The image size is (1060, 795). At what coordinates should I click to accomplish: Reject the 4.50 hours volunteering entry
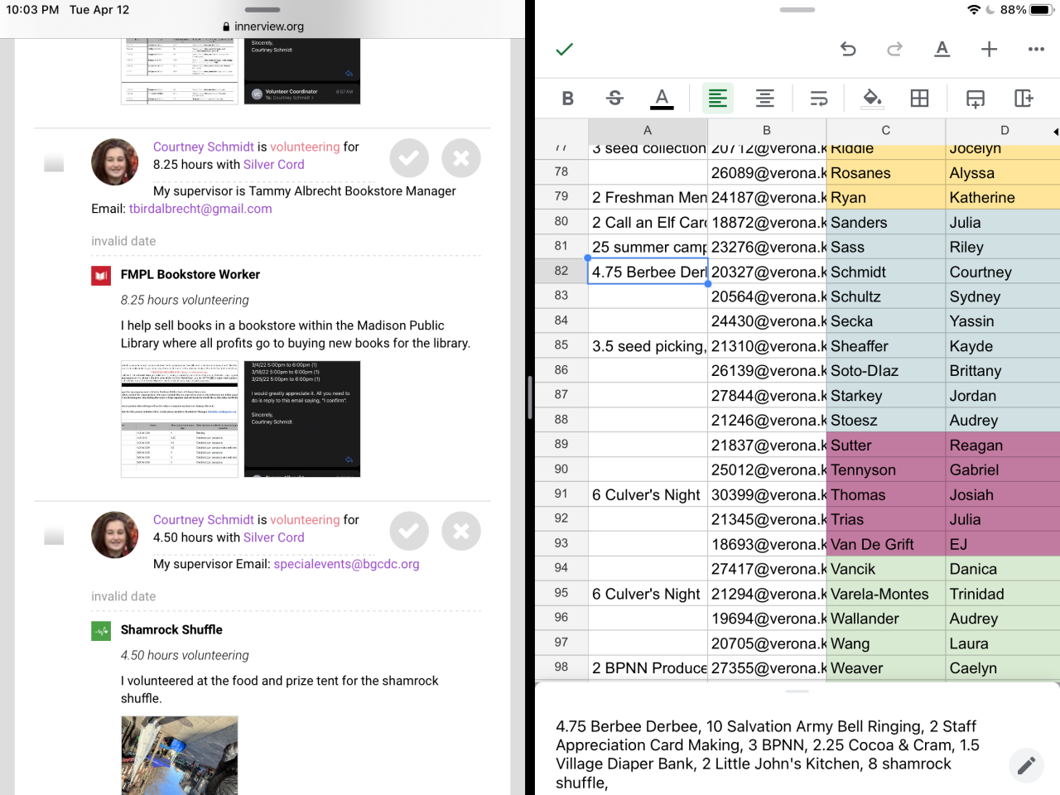(461, 531)
